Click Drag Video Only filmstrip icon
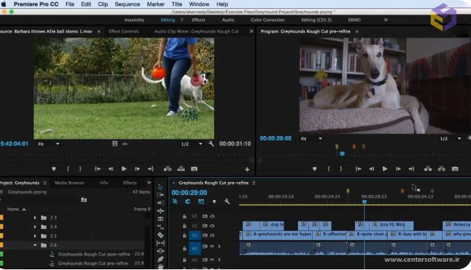The image size is (471, 270). coord(115,144)
